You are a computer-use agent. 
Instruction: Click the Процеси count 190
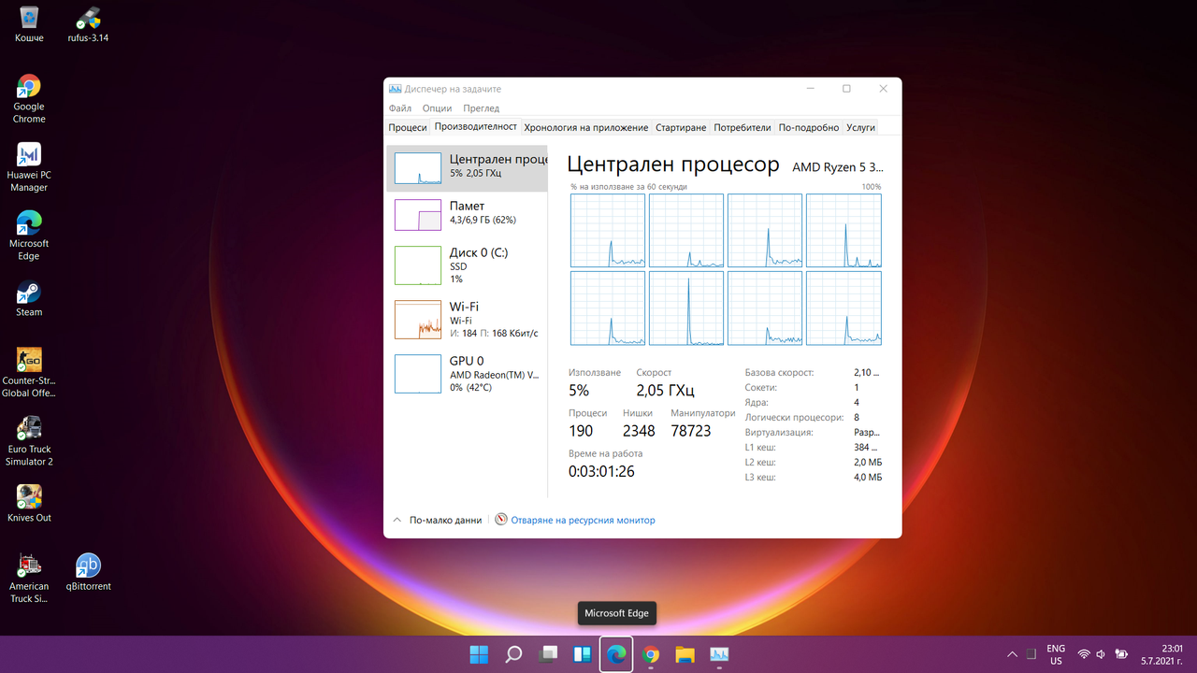click(581, 431)
